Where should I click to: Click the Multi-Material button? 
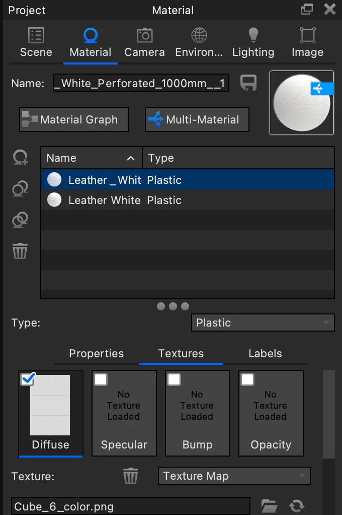click(197, 119)
